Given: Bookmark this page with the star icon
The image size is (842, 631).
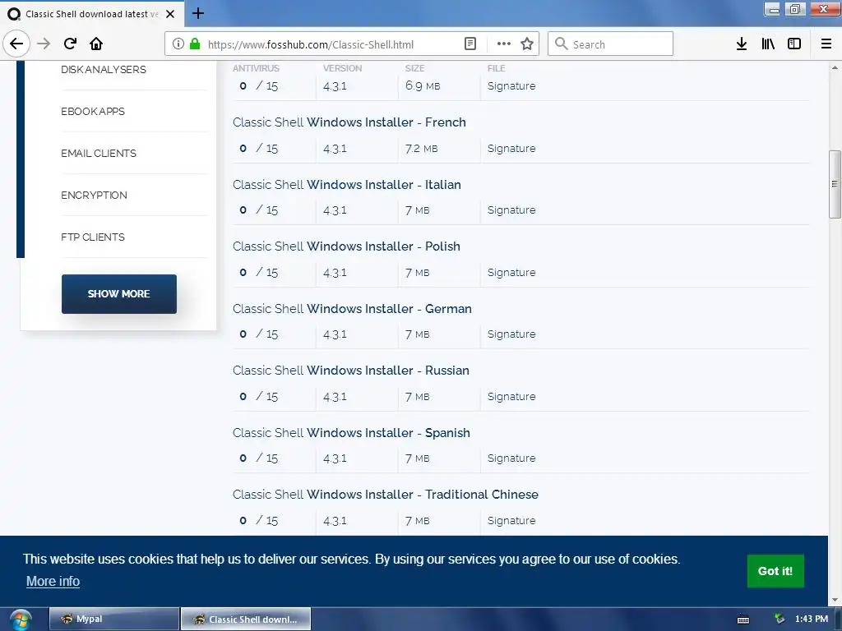Looking at the screenshot, I should coord(527,44).
